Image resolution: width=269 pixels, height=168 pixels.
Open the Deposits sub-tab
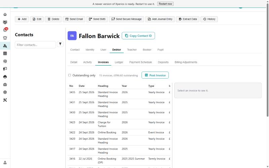163,62
